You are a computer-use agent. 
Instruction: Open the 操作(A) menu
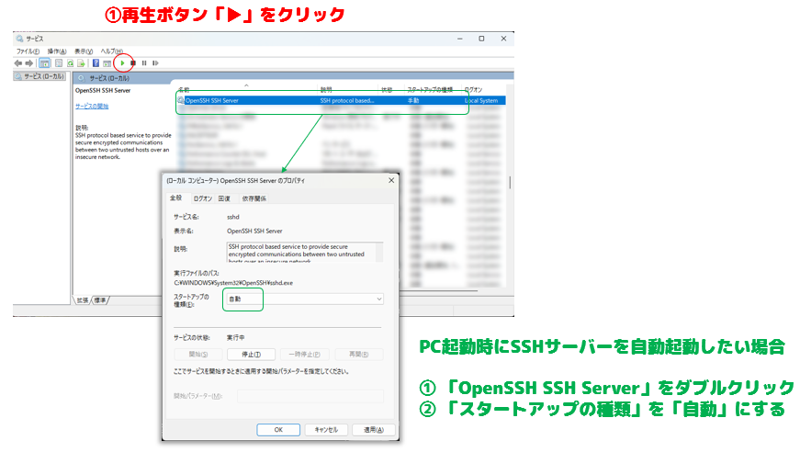click(57, 51)
